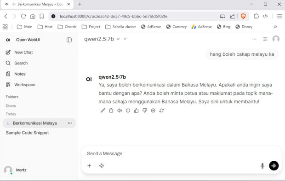
Task: Open the Sample Code Snippet chat
Action: [x=27, y=133]
